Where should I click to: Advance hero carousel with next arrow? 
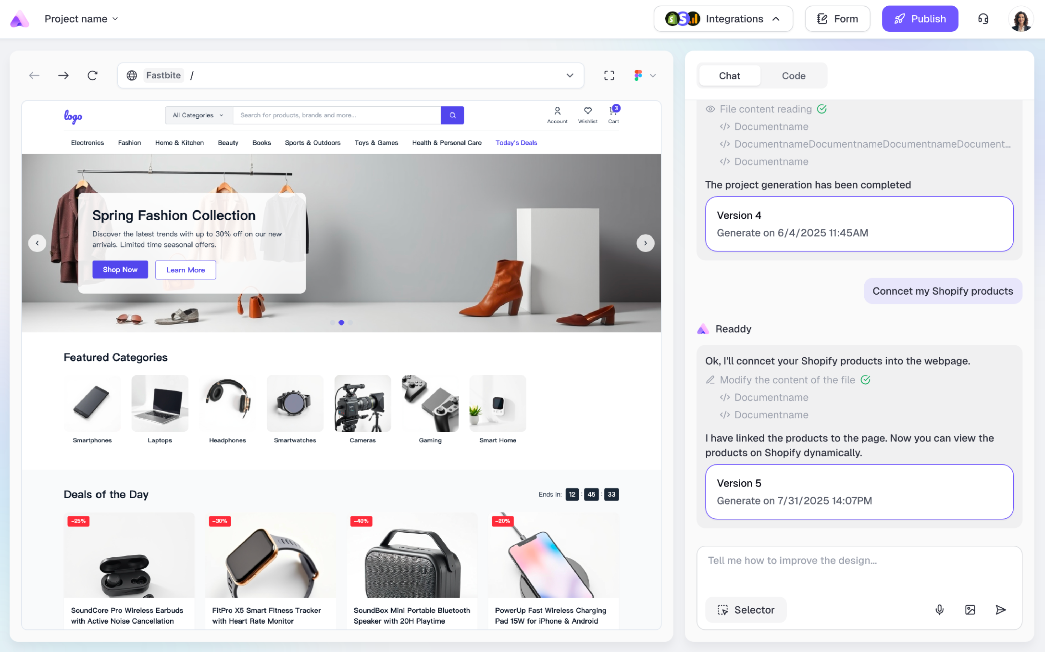645,243
